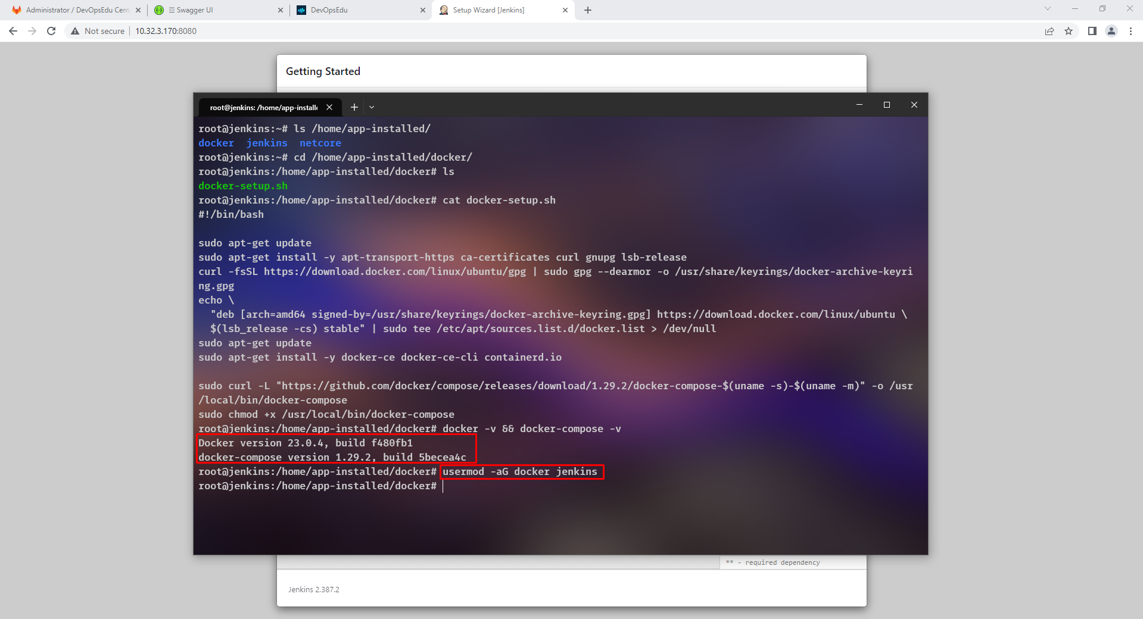1143x619 pixels.
Task: Click 'netcore' directory name in terminal
Action: tap(320, 143)
